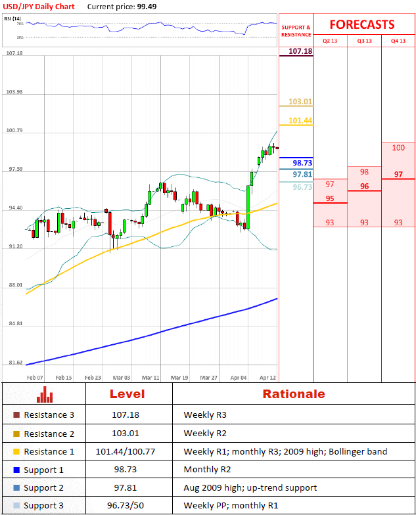This screenshot has width=416, height=515.
Task: Click the Resistance 2 orange swatch
Action: point(16,434)
